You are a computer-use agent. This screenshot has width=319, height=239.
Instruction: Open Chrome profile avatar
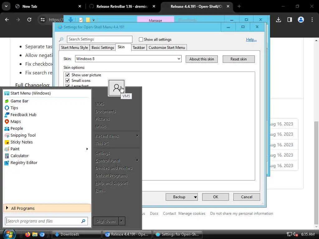pyautogui.click(x=301, y=20)
